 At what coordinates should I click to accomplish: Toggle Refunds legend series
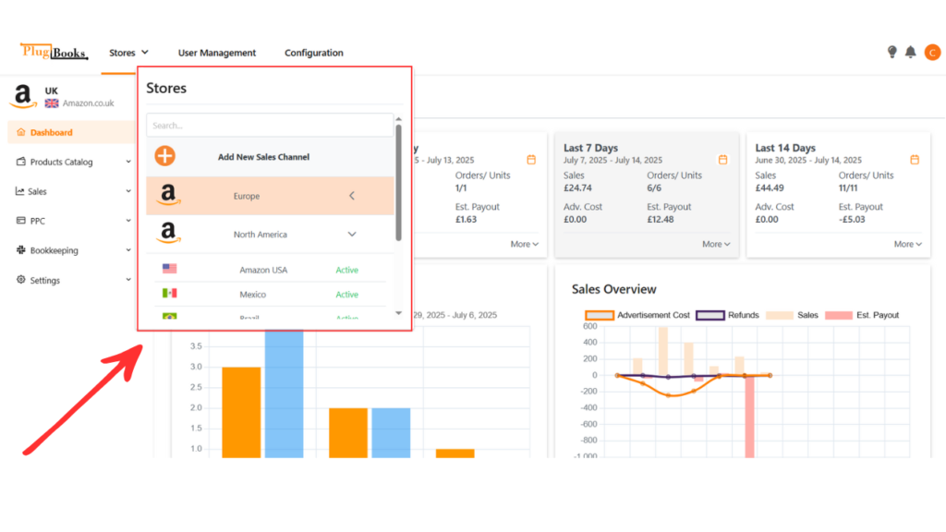[x=727, y=315]
